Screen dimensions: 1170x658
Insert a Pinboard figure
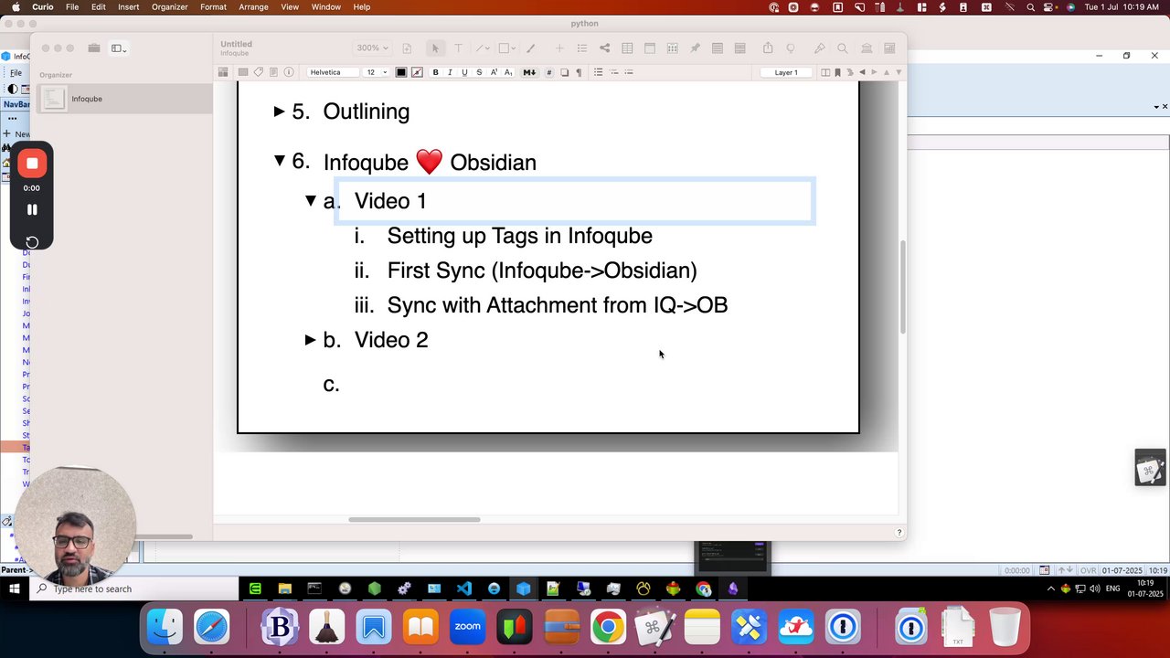pos(695,48)
